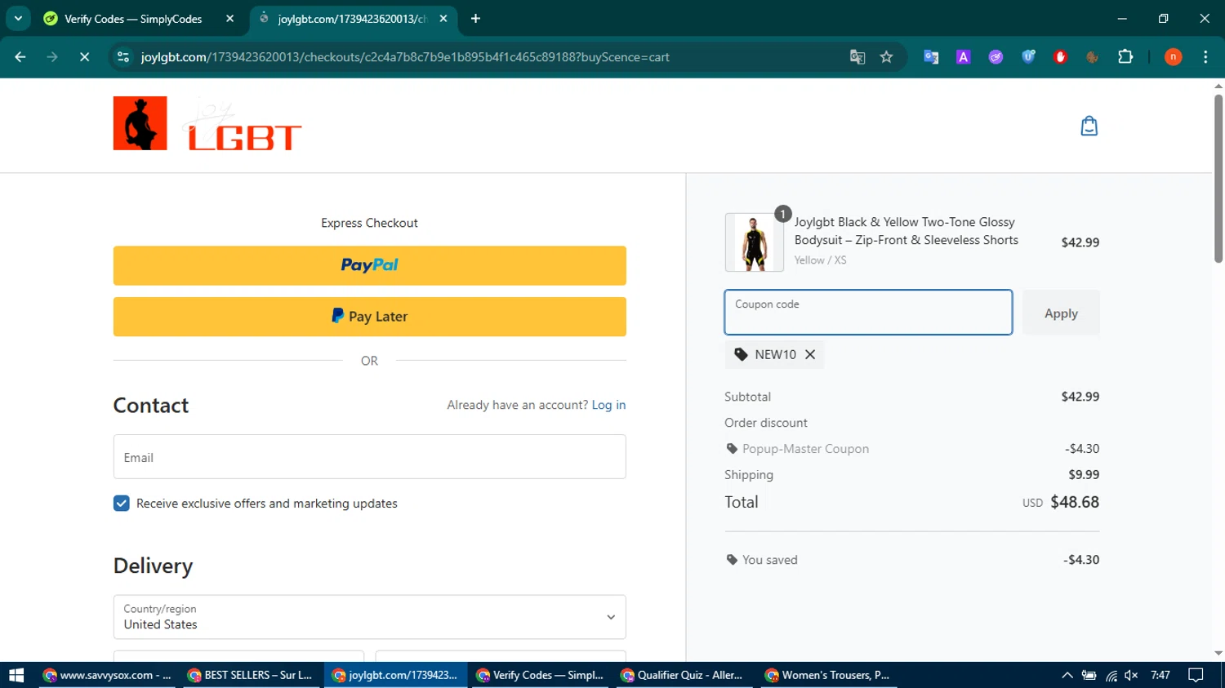Screen dimensions: 1225x688
Task: Open the Extensions puzzle menu
Action: [1125, 57]
